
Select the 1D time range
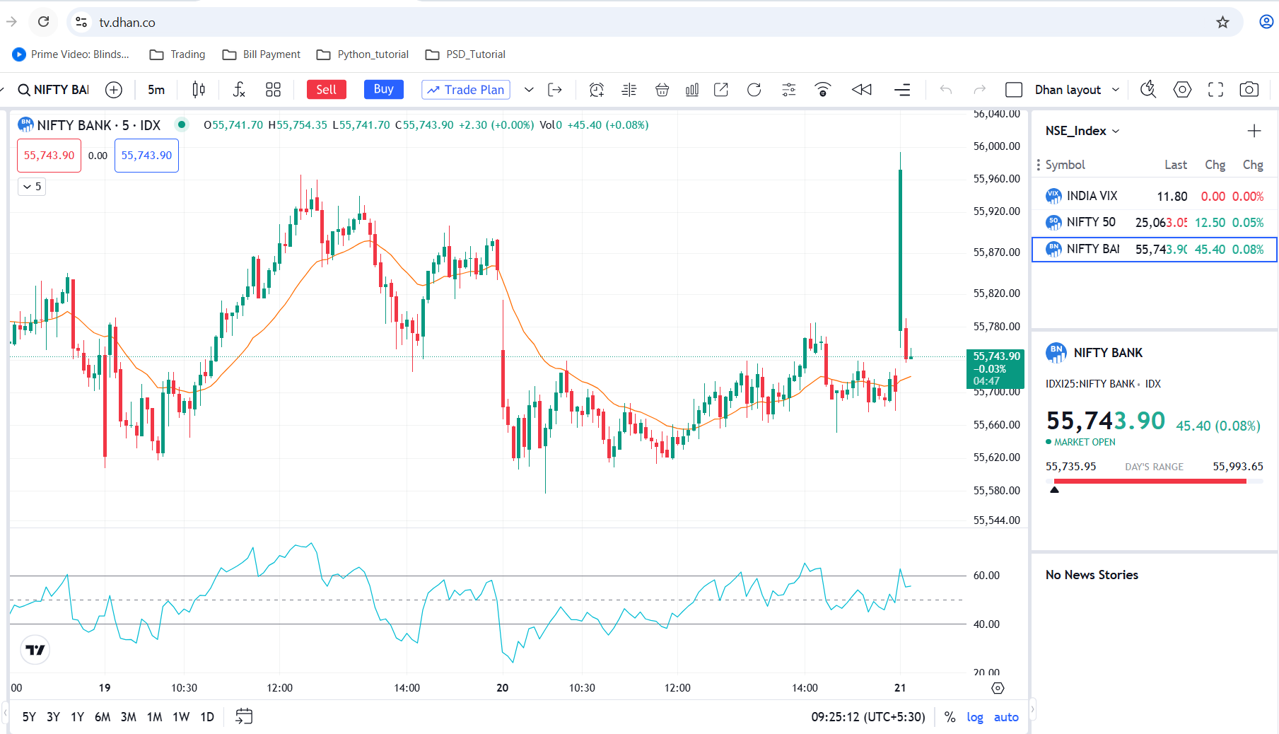pos(207,717)
